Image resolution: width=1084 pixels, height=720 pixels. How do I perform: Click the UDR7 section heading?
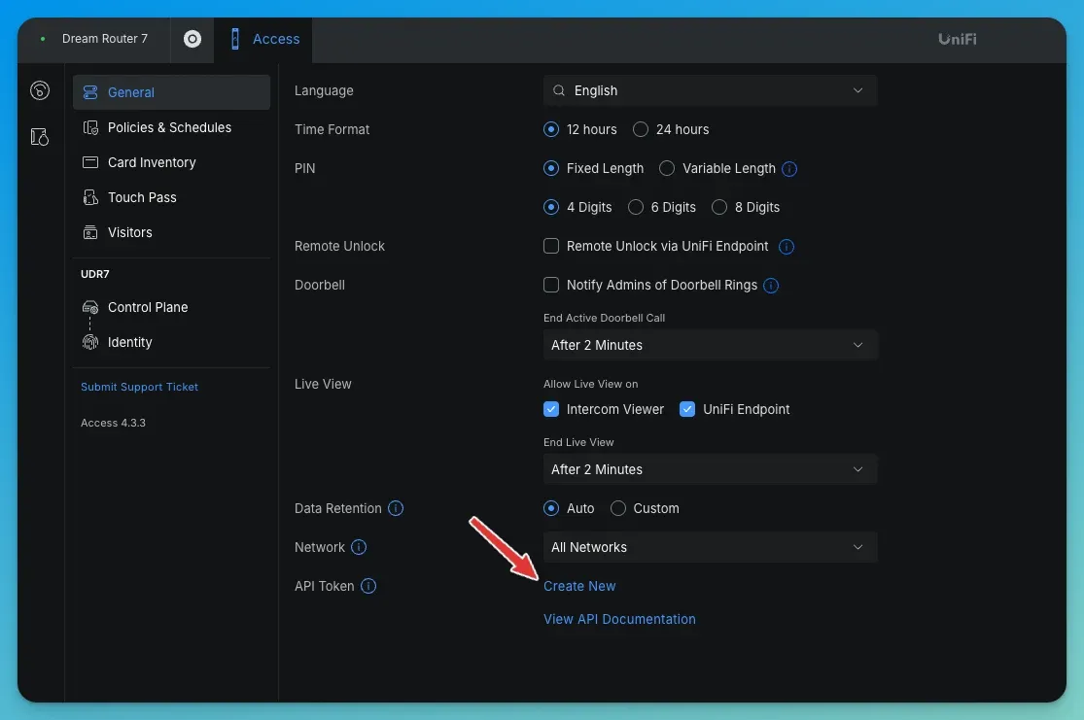(x=95, y=274)
